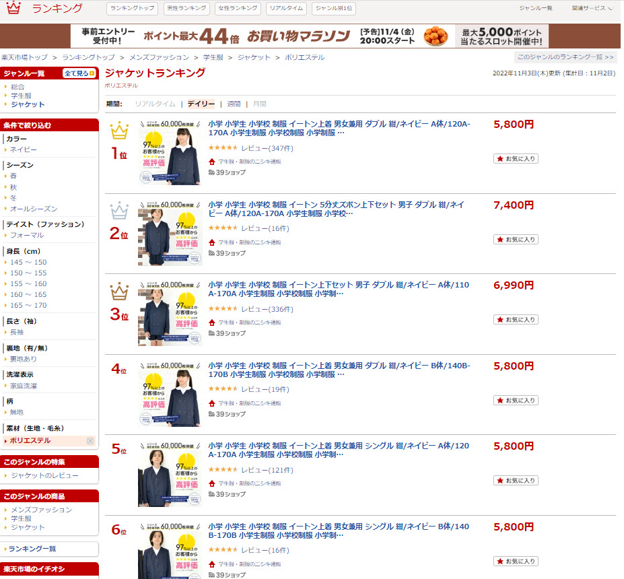Filter by フォーマル taste

[x=27, y=235]
